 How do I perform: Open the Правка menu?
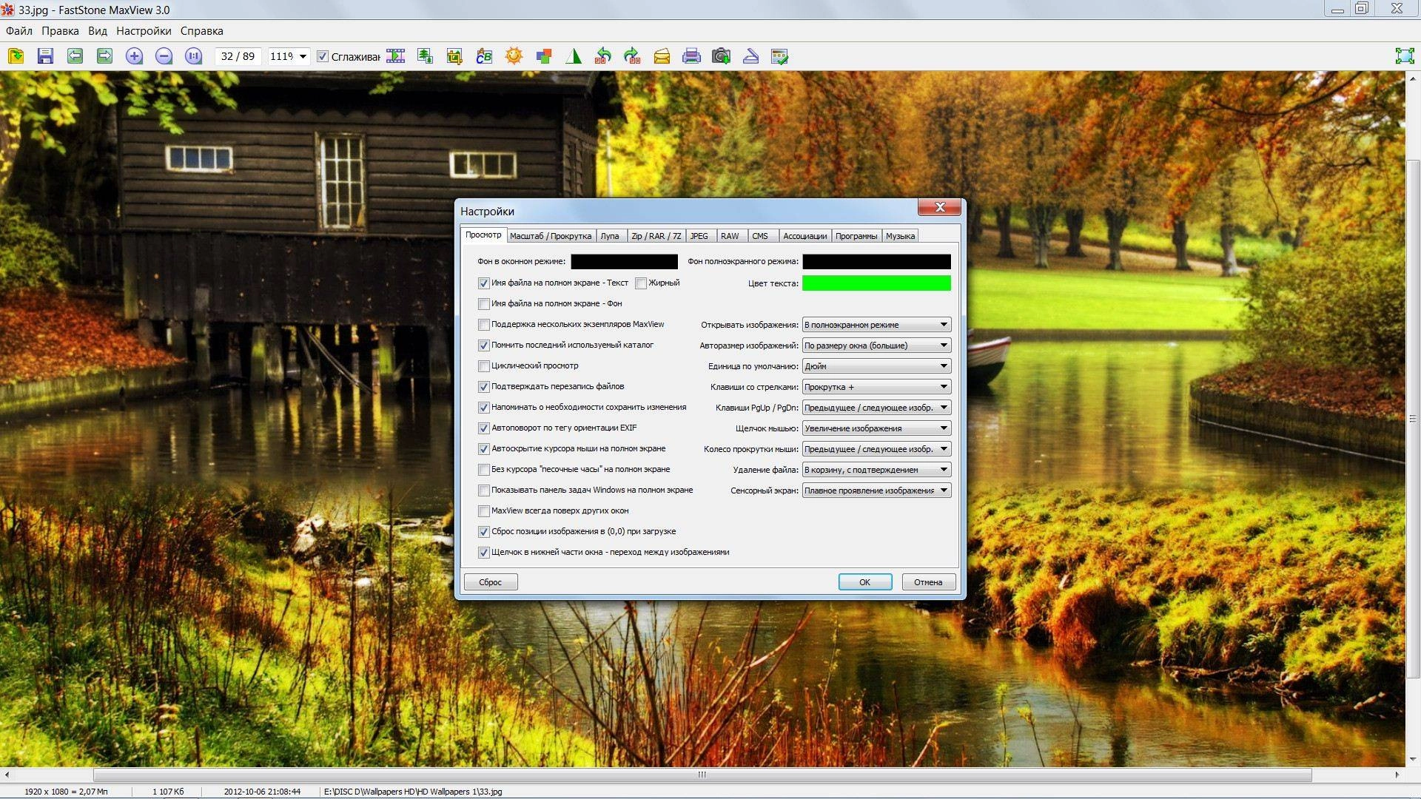60,31
